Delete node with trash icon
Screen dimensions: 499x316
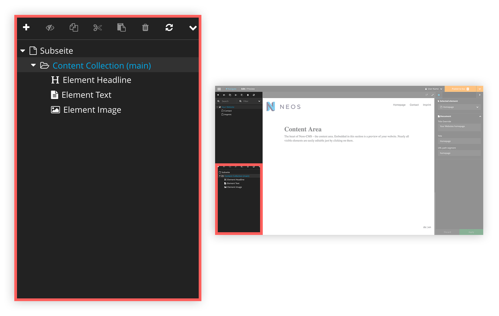click(x=145, y=28)
